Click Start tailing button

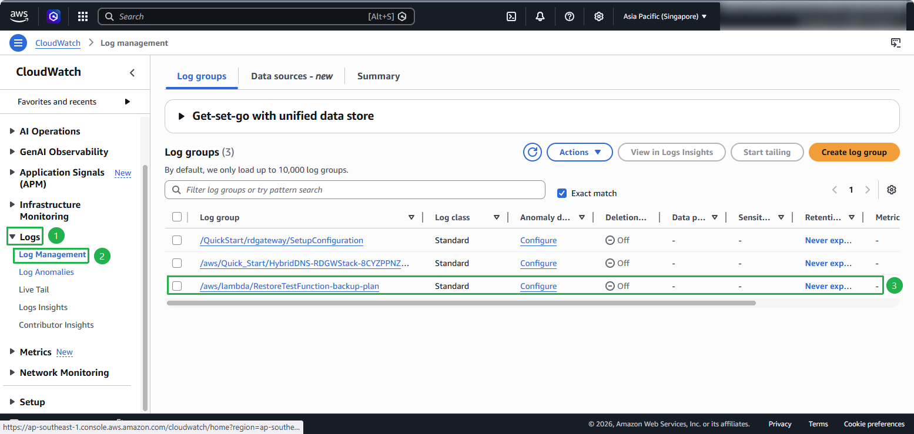pyautogui.click(x=767, y=152)
